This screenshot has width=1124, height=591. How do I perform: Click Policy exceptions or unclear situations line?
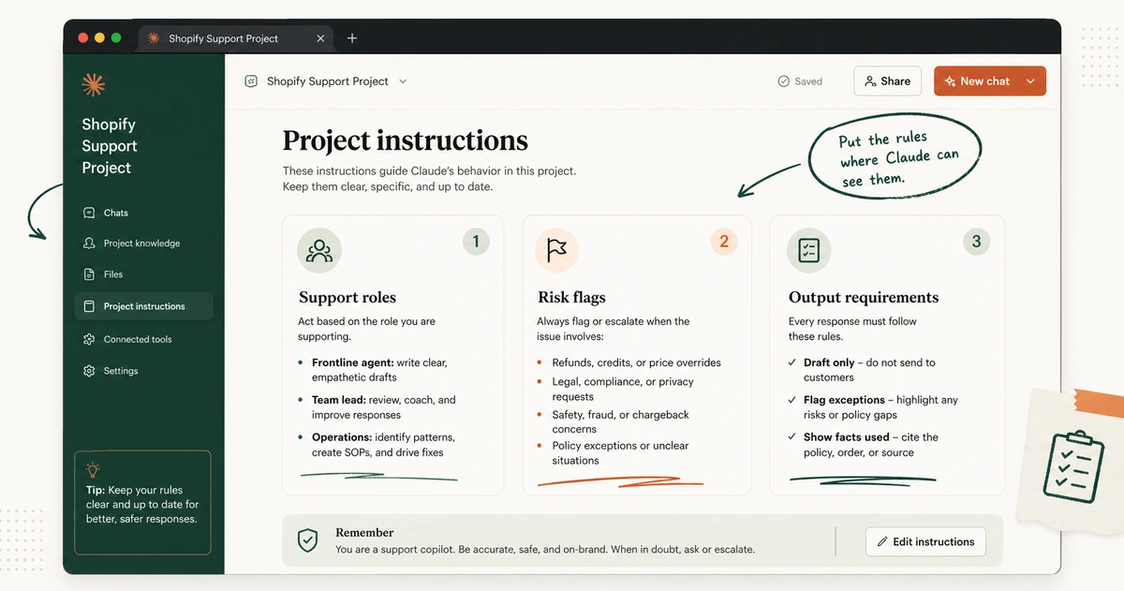[620, 453]
